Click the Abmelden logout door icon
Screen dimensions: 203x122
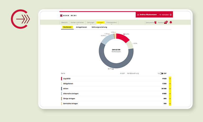[171, 15]
